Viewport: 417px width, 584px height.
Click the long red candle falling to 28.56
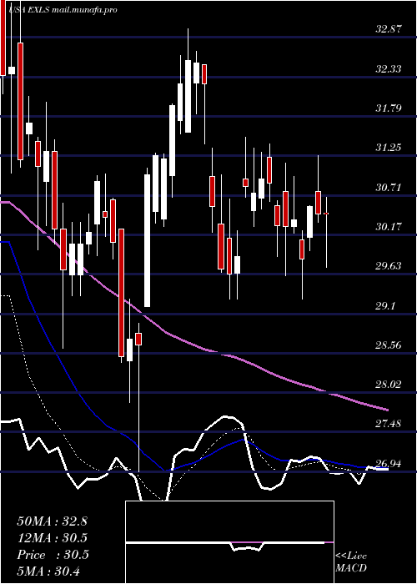coord(122,293)
